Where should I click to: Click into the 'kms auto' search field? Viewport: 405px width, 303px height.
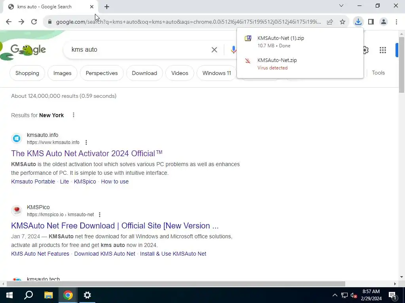click(140, 50)
